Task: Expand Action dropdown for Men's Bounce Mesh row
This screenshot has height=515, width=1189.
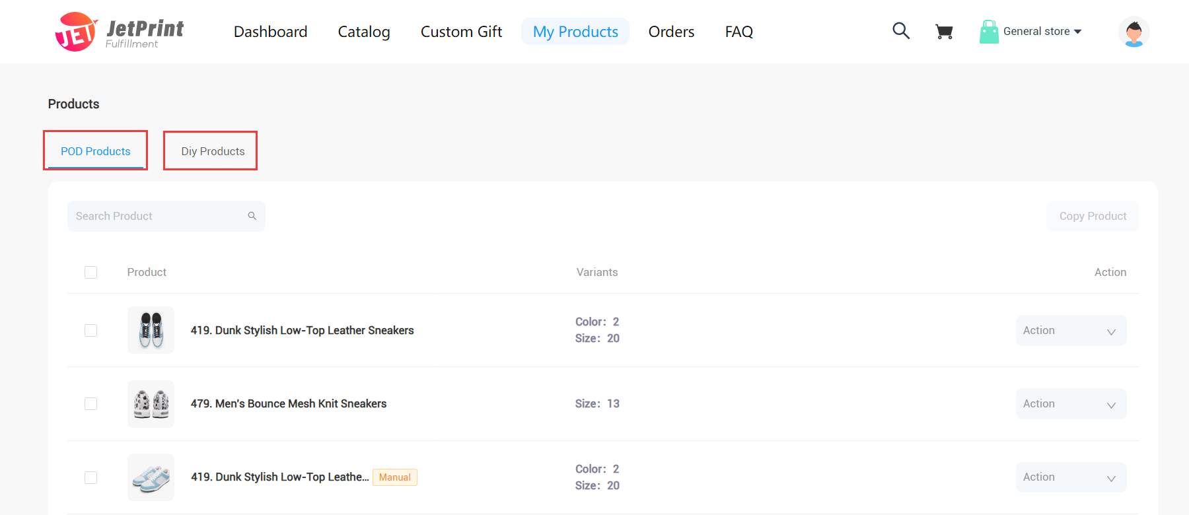Action: tap(1070, 404)
